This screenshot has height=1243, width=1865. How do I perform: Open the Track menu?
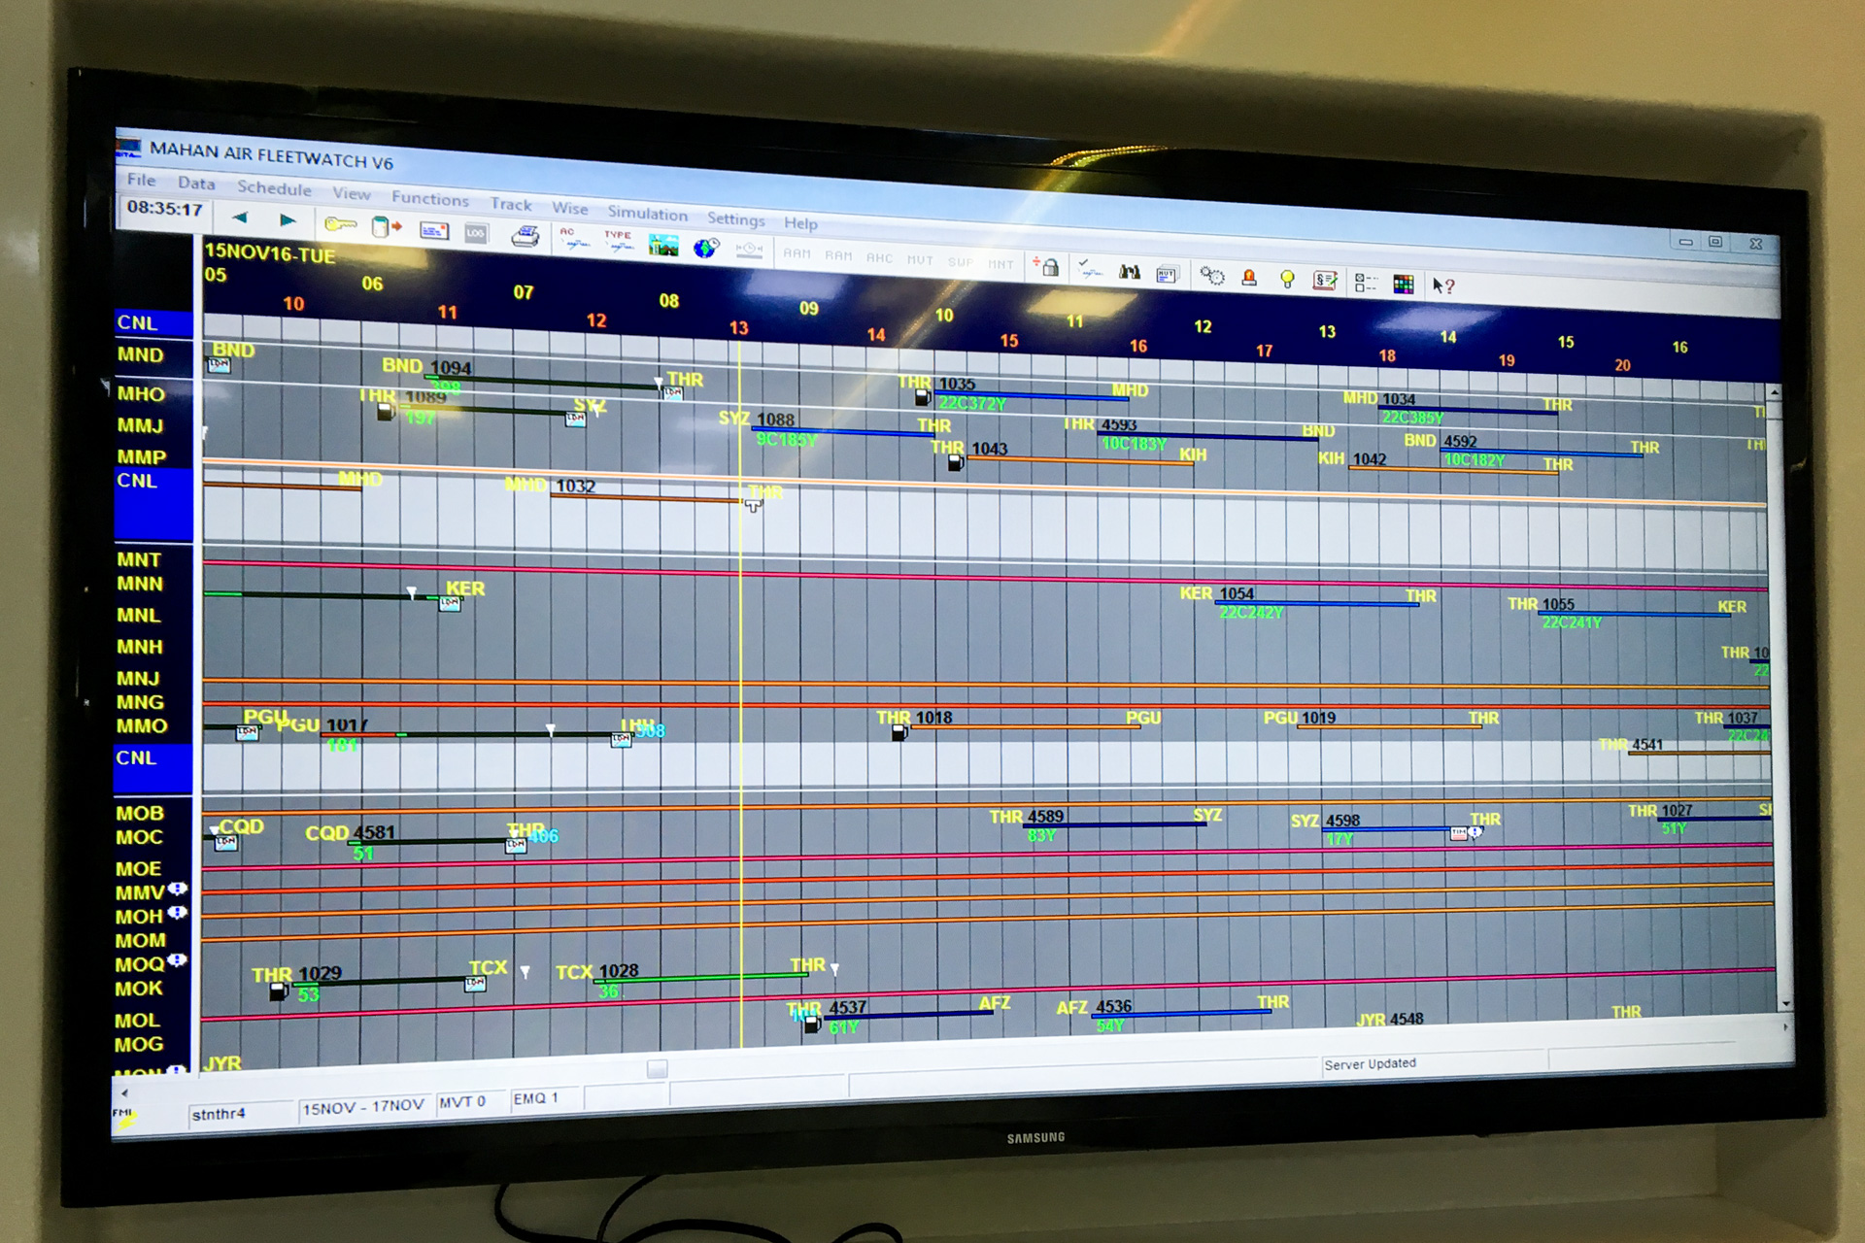point(511,204)
